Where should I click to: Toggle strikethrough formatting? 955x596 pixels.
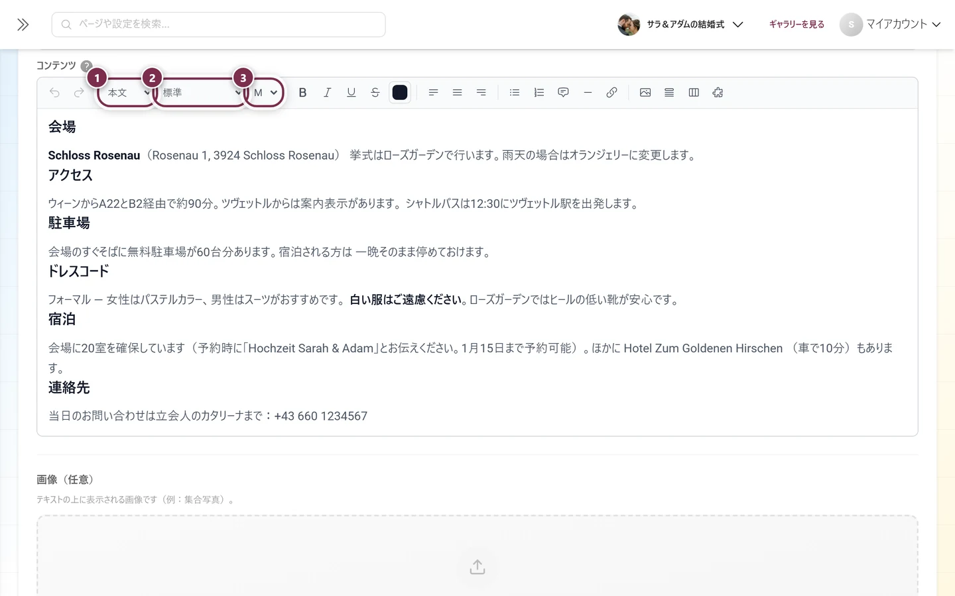tap(375, 93)
